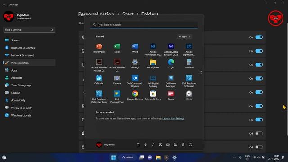The height and width of the screenshot is (162, 288).
Task: Open taskbar Search box
Action: point(127,157)
